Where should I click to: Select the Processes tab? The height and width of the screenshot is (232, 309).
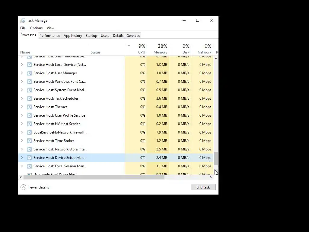[28, 35]
